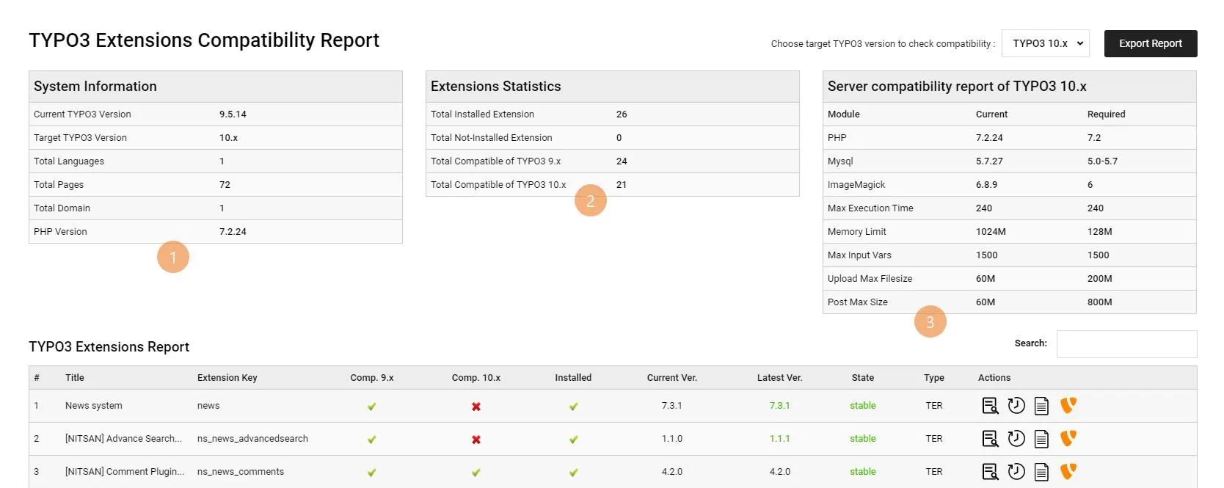Click the TYPO3 logo icon for ns_news_advancedsearch
Screen dimensions: 1224x488
tap(1068, 438)
